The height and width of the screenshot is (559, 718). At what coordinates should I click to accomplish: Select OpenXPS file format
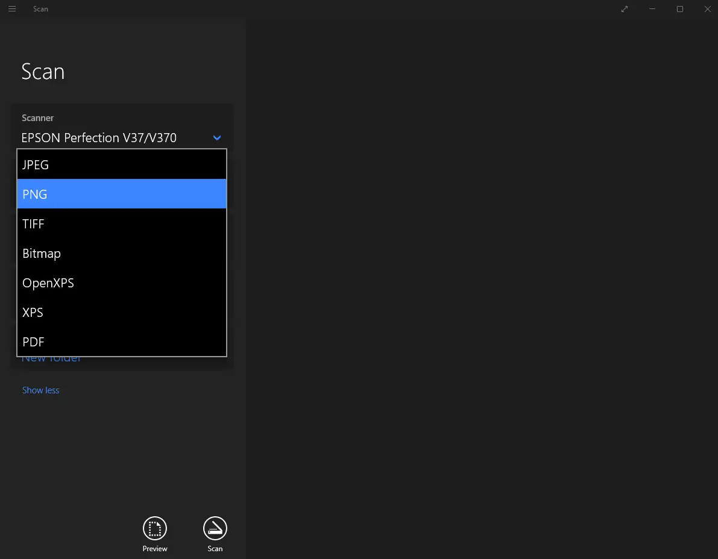[121, 283]
